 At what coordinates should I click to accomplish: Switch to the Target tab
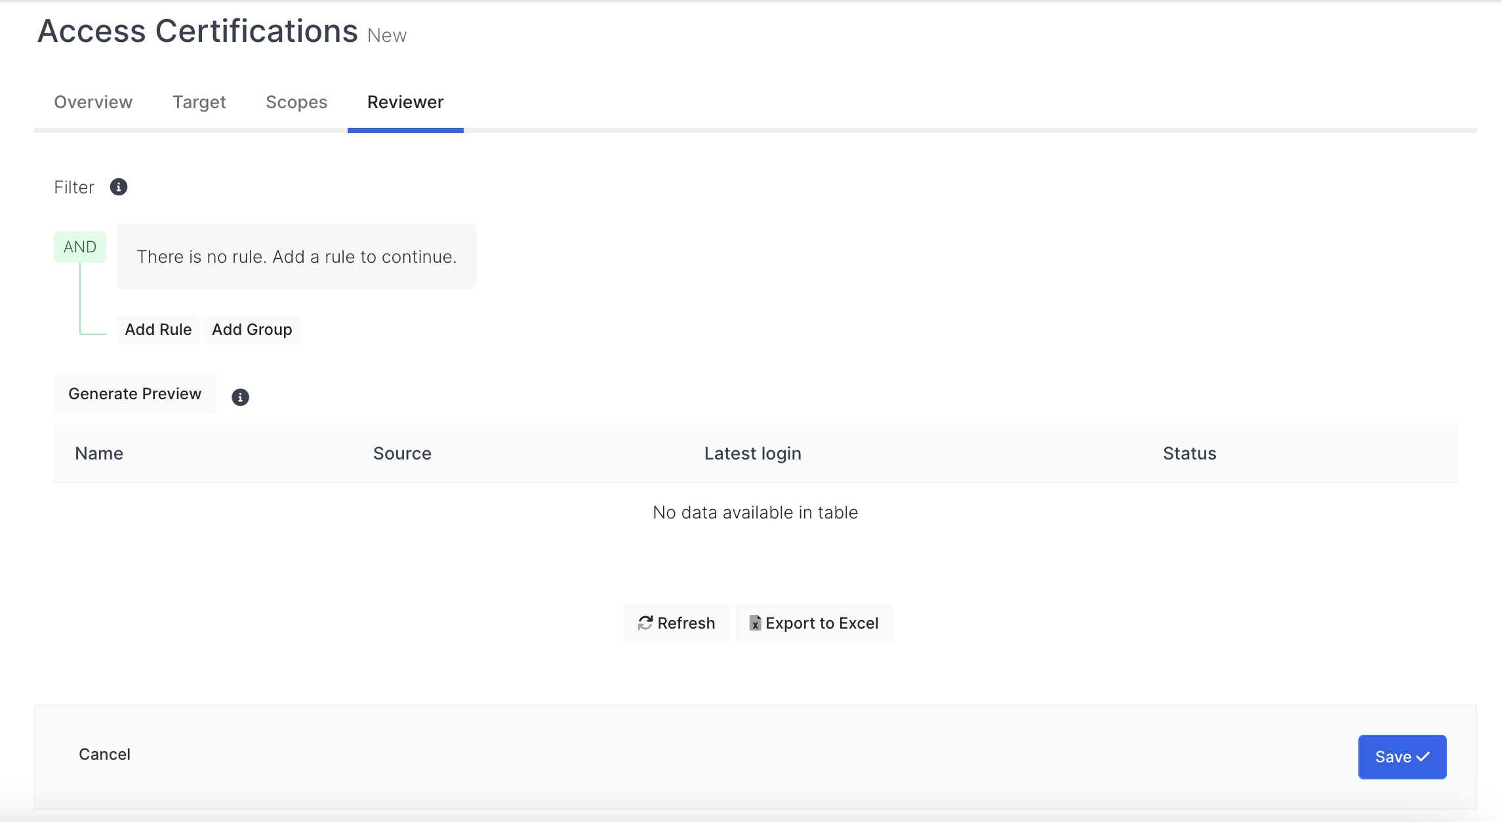199,102
